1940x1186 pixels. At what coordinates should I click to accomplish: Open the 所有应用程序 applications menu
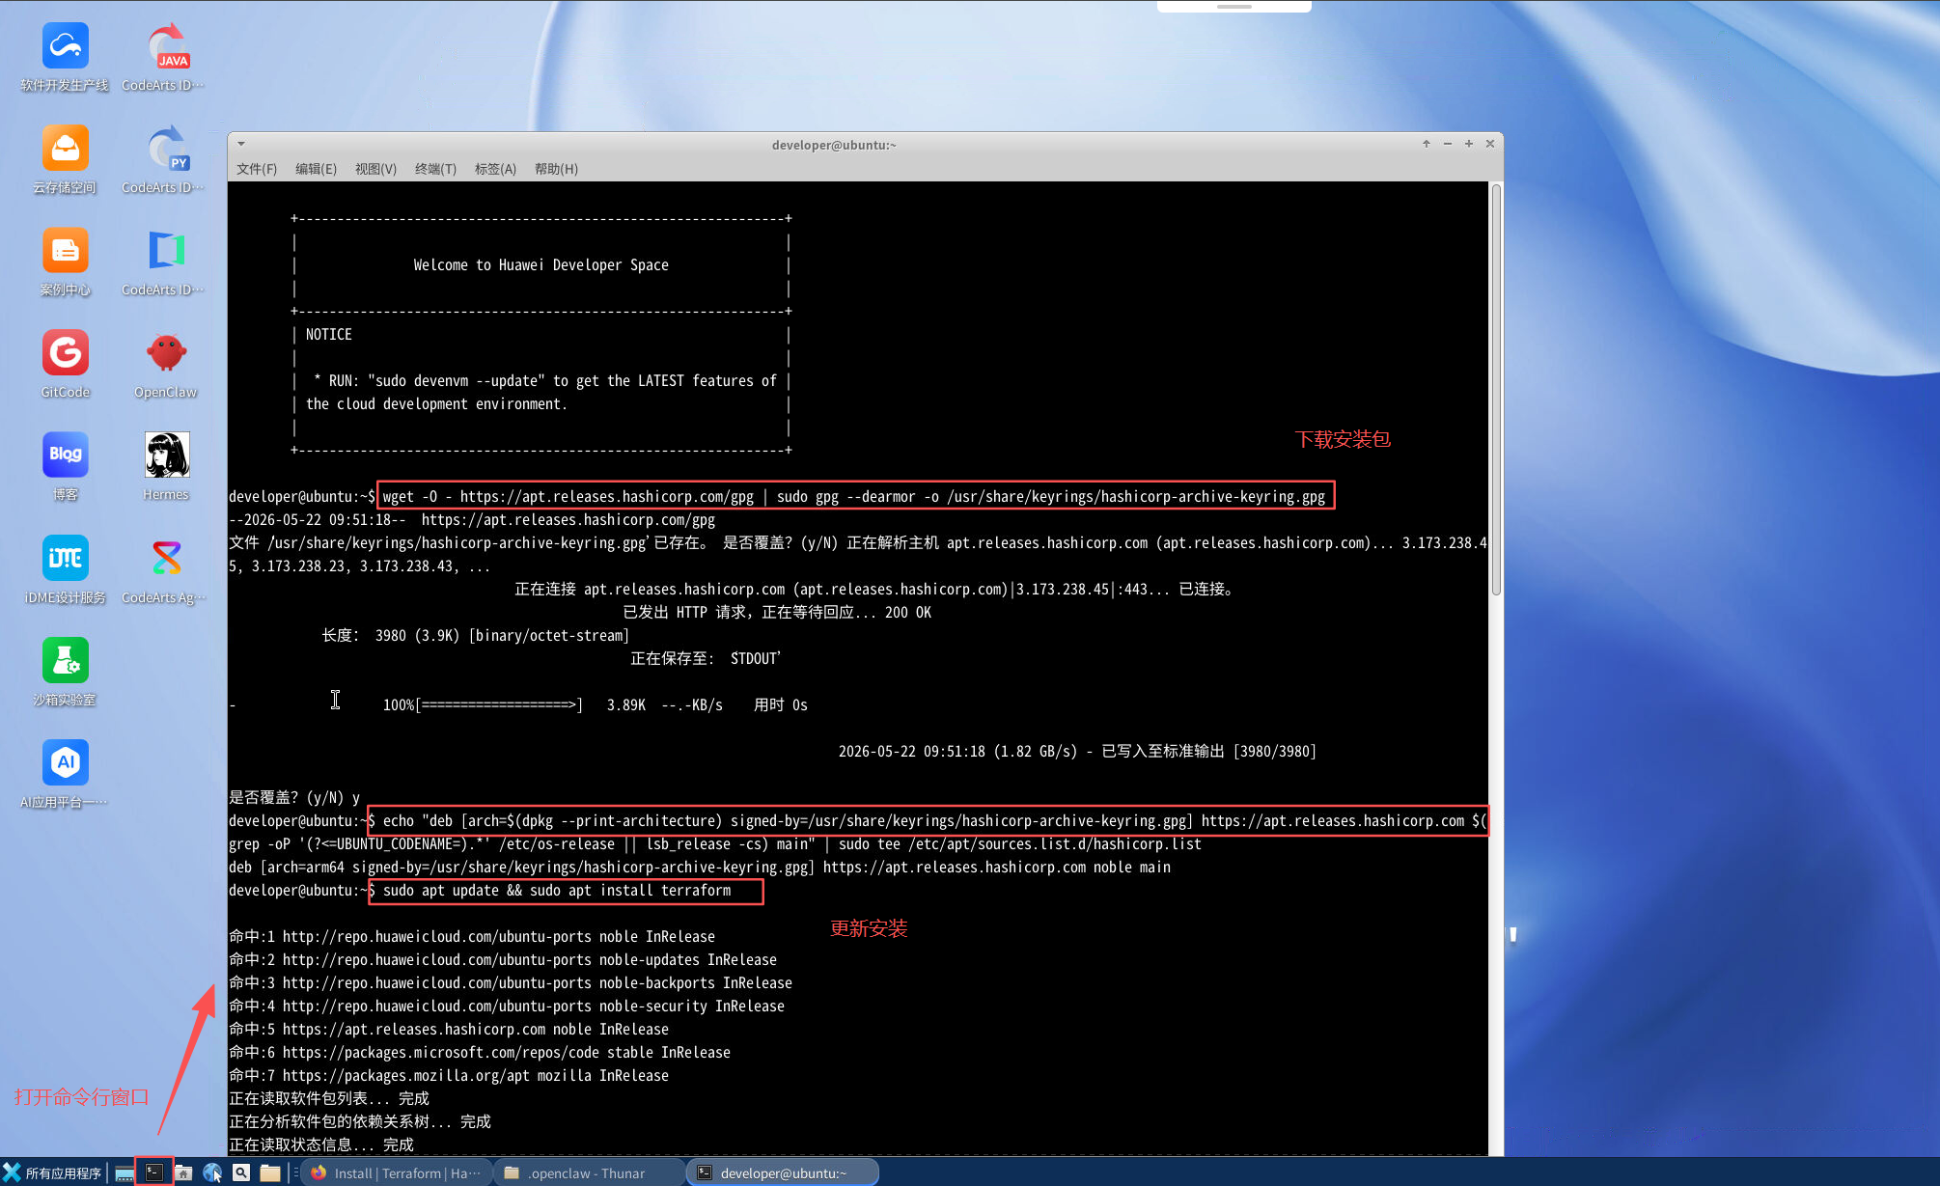coord(52,1172)
